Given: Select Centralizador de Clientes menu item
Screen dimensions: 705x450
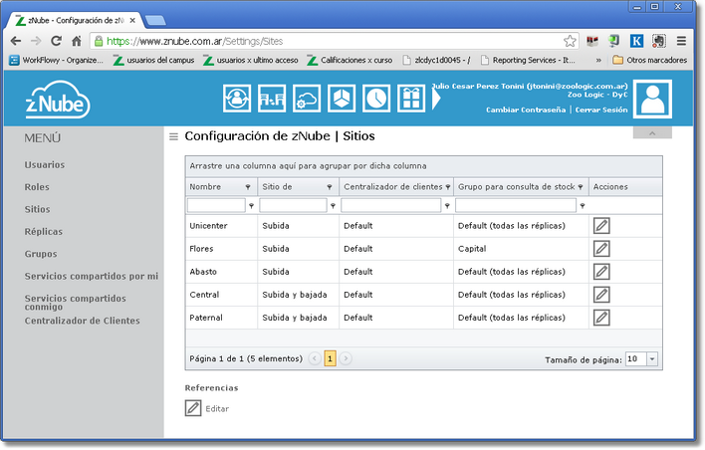Looking at the screenshot, I should (x=83, y=321).
